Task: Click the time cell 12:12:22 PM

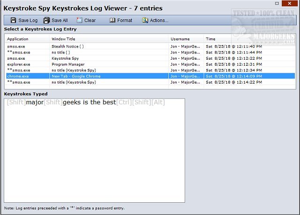Action: [234, 58]
